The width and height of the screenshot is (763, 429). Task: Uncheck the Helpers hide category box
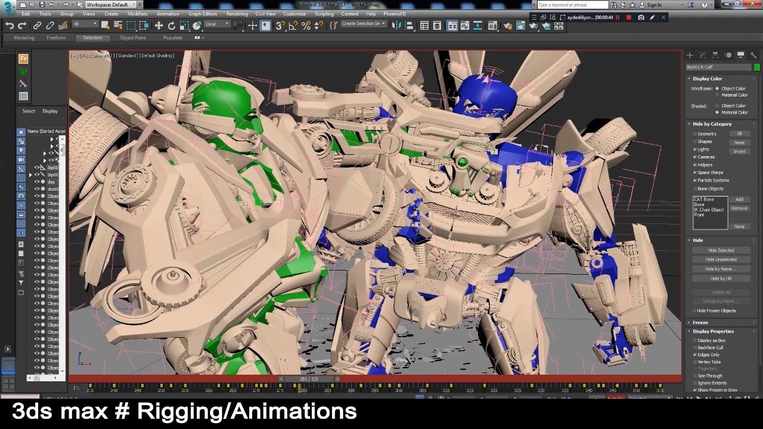[x=695, y=164]
